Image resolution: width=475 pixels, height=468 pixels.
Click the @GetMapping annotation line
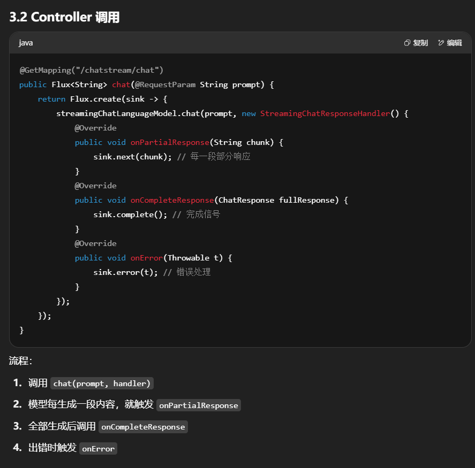click(x=91, y=70)
